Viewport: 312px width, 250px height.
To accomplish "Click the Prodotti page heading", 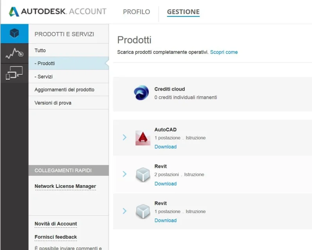I will point(134,40).
